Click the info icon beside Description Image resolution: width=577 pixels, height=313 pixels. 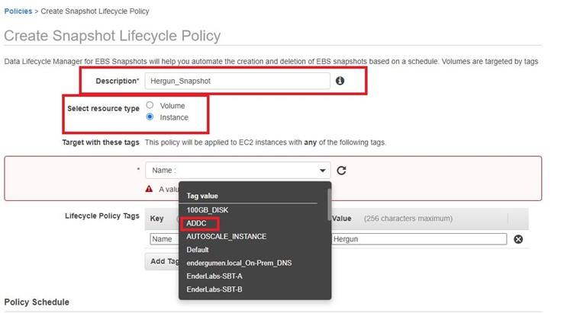(x=340, y=81)
